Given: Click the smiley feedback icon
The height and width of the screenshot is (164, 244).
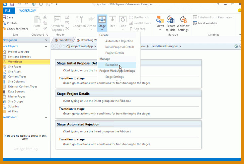Looking at the screenshot, I should (x=239, y=11).
